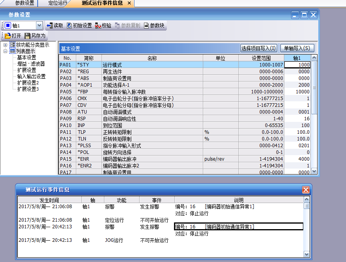
Task: Select 增益·滤波器 in the tree list
Action: click(31, 64)
